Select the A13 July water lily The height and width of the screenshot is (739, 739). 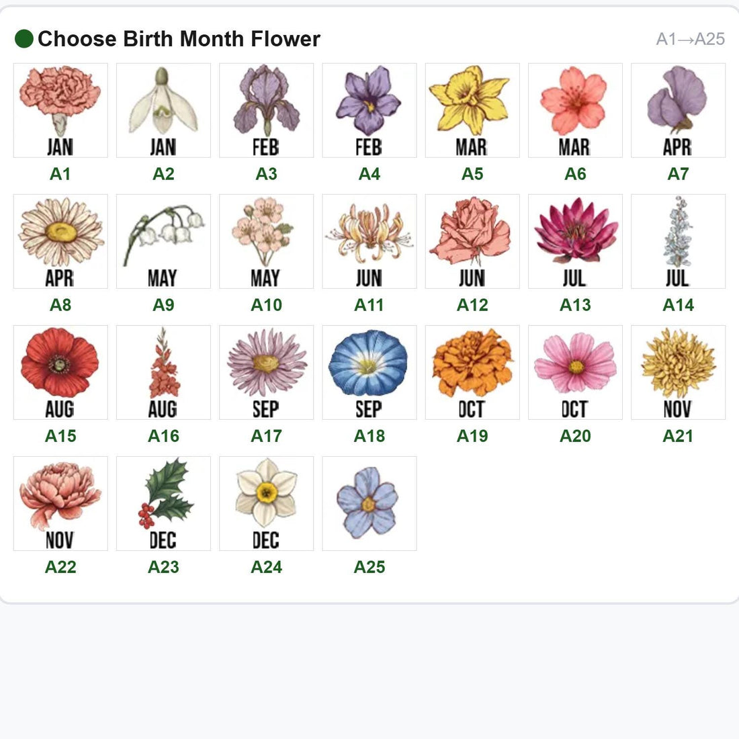[x=576, y=241]
